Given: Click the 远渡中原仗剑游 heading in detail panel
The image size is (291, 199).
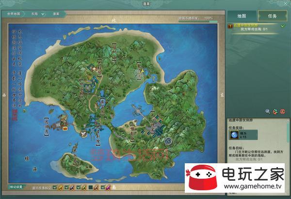Looking at the screenshot, I should click(x=241, y=120).
